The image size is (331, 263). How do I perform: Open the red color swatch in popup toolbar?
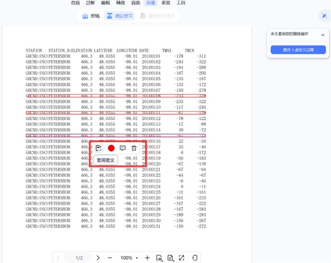coord(111,148)
